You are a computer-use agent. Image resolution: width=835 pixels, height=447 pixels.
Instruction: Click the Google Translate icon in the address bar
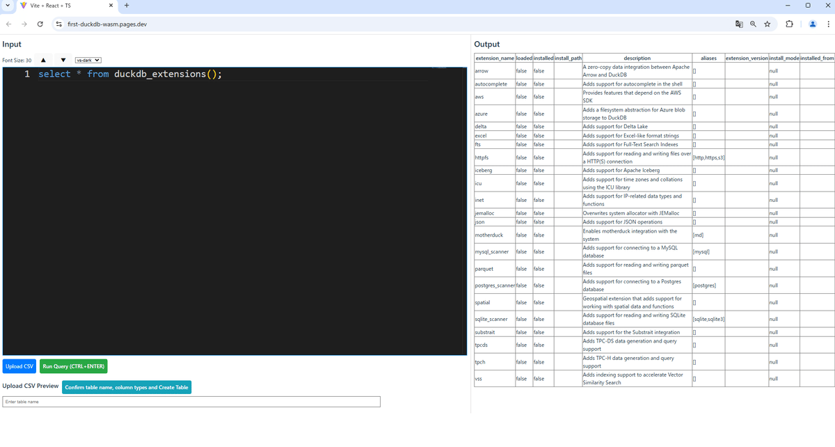pyautogui.click(x=738, y=23)
